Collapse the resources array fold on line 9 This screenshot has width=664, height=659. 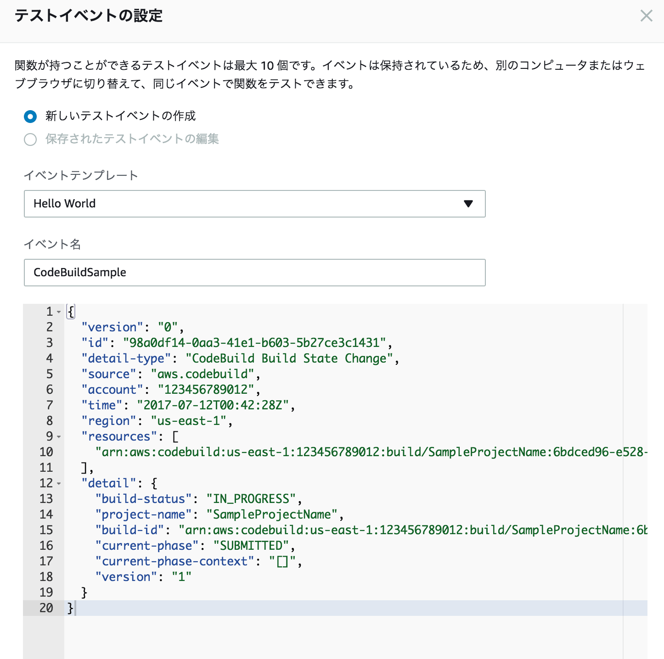pos(59,437)
